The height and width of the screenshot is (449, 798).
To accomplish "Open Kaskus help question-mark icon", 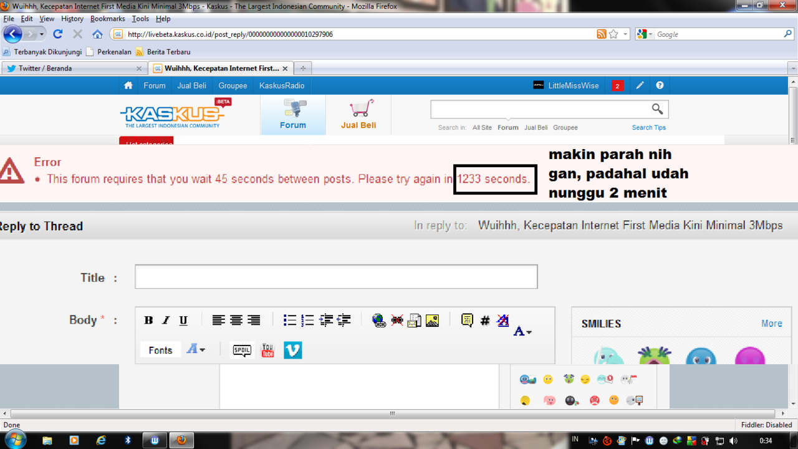I will [x=660, y=85].
